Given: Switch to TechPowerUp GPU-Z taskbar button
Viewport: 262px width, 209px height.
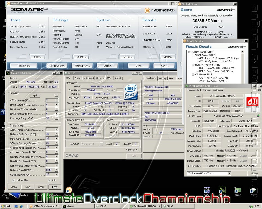Looking at the screenshot, I should [145, 206].
